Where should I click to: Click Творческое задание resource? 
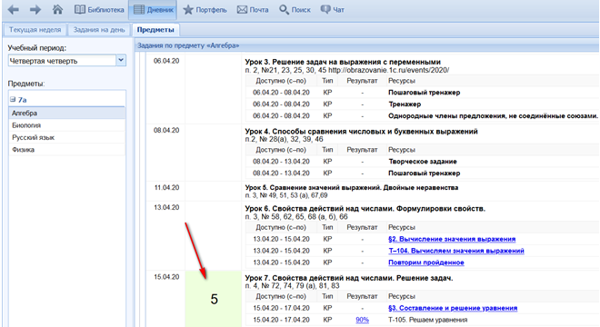click(423, 162)
